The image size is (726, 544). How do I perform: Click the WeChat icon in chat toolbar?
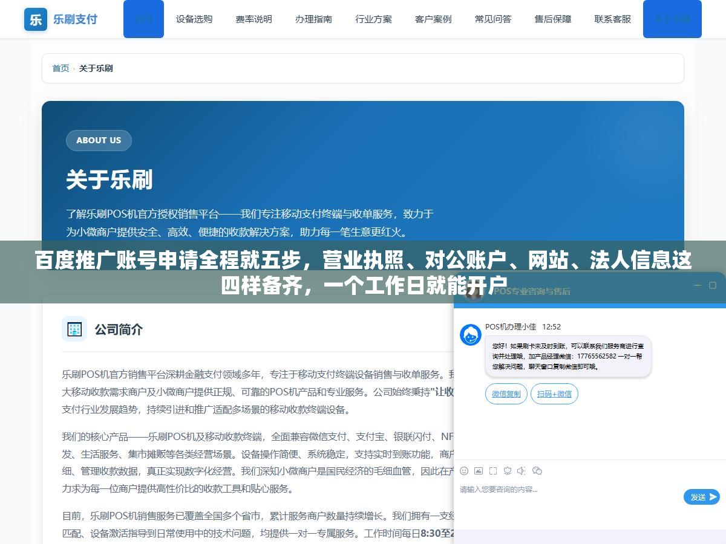click(537, 471)
